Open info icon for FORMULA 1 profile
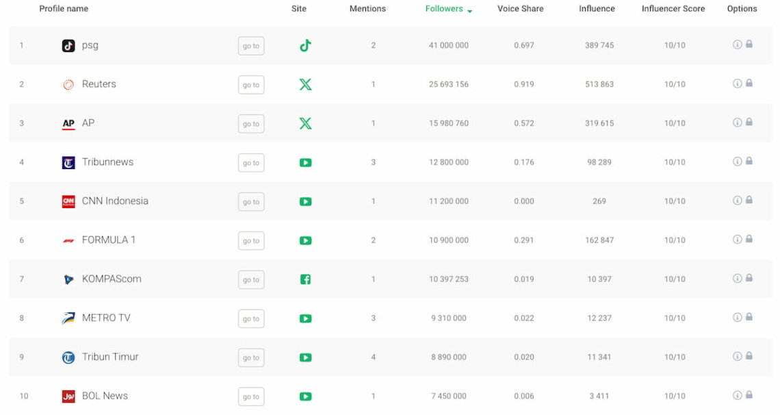This screenshot has height=415, width=780. pos(737,240)
